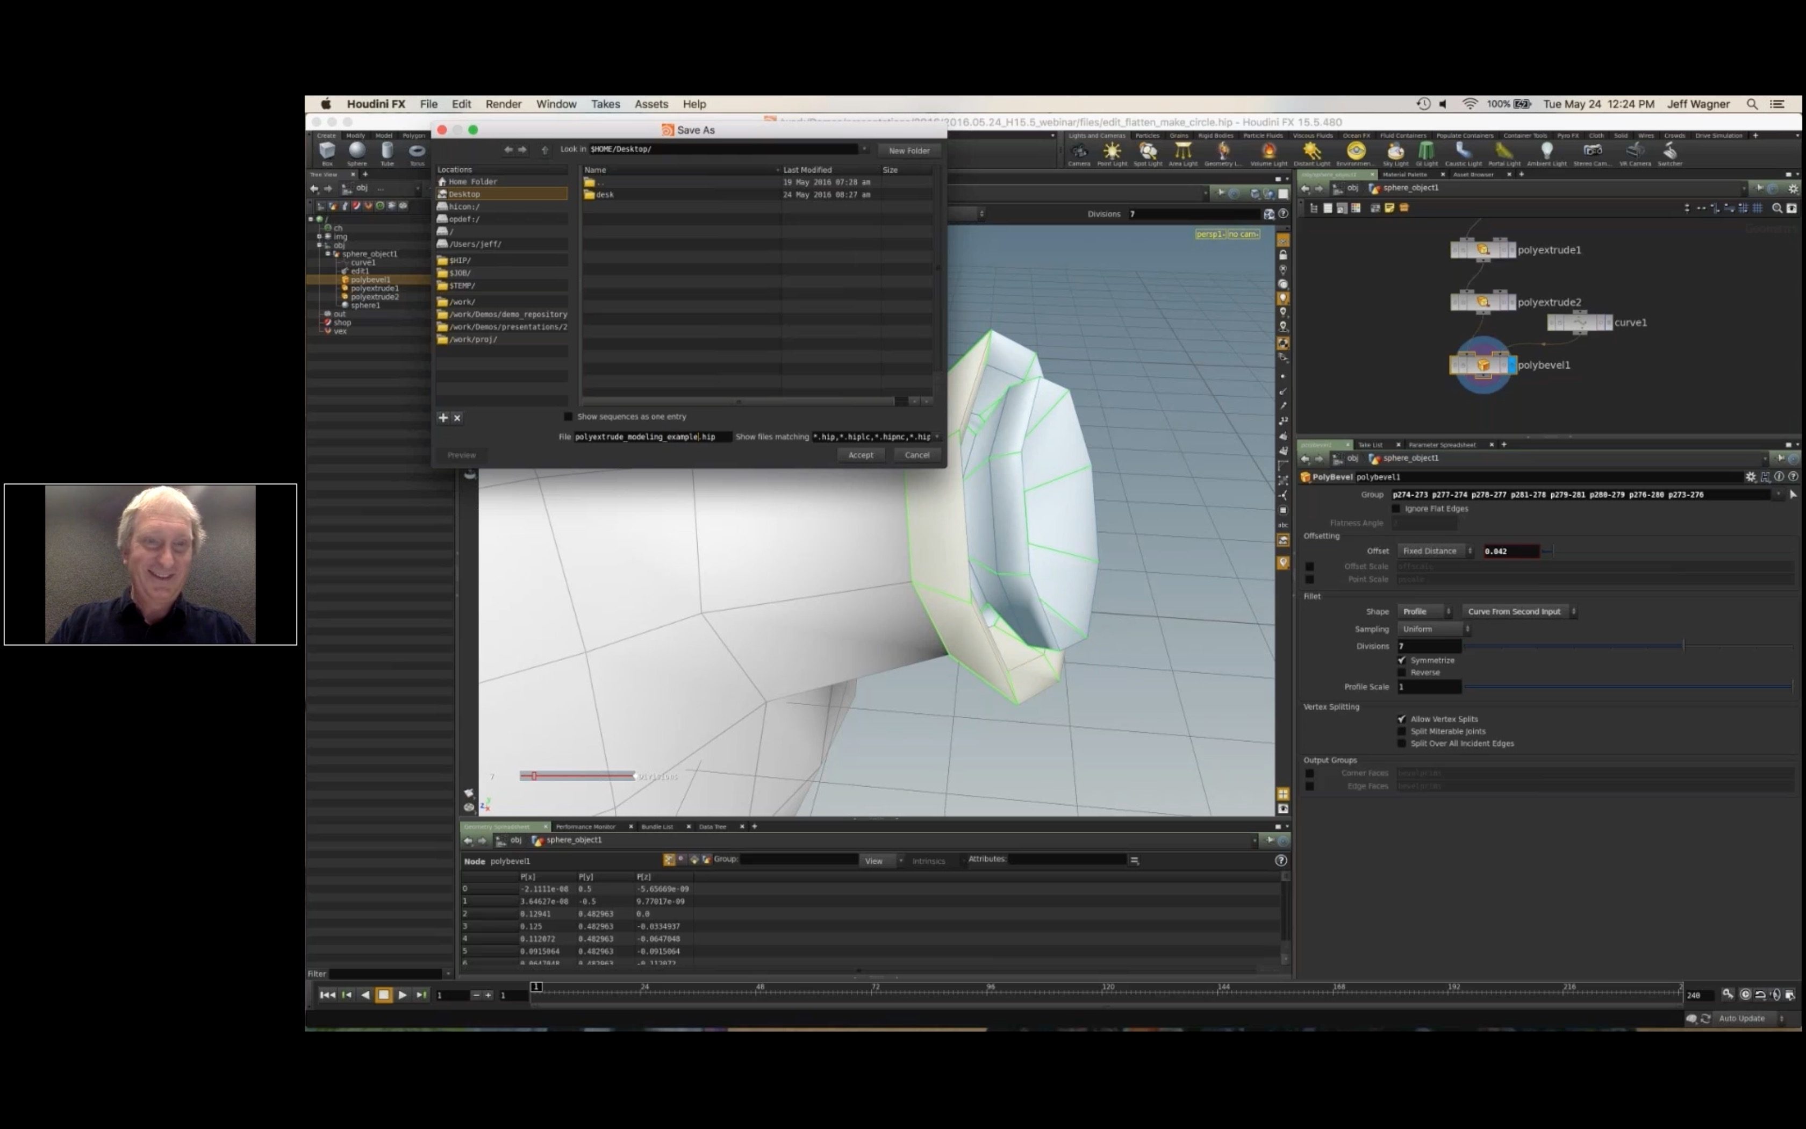Open the Sampling Uniform dropdown
Screen dimensions: 1806x1129
coord(1435,628)
